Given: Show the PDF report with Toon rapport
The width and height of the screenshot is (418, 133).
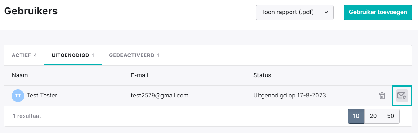Looking at the screenshot, I should [x=287, y=13].
